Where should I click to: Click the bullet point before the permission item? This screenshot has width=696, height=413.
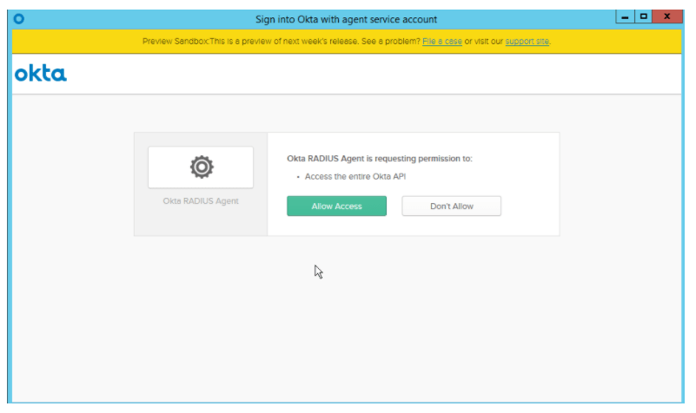coord(298,177)
